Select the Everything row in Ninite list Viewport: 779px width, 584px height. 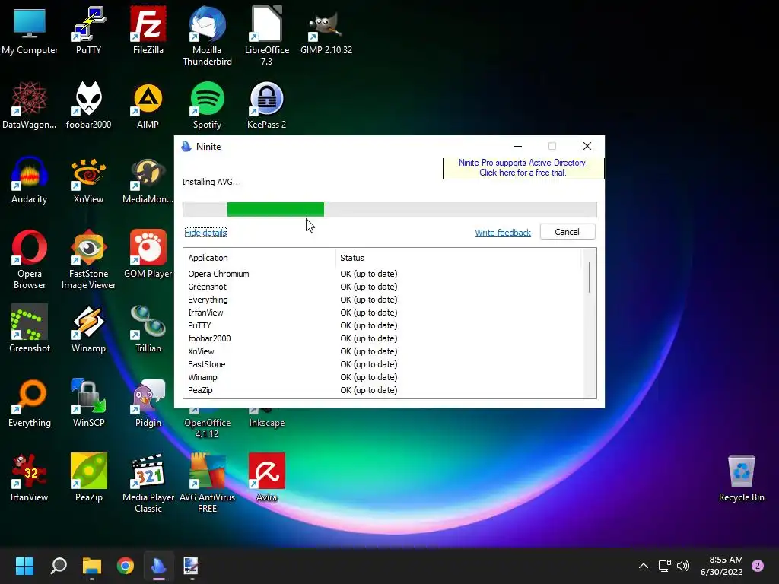click(383, 300)
